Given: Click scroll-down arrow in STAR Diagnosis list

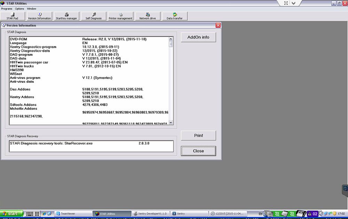Looking at the screenshot, I should tap(171, 122).
